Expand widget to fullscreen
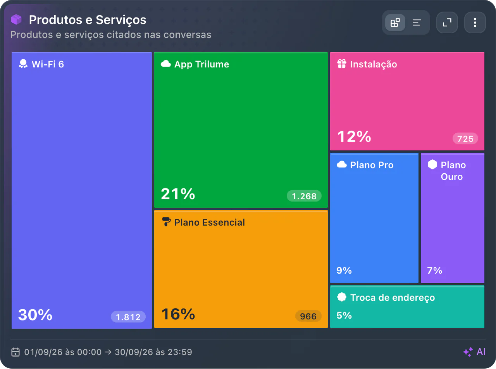The width and height of the screenshot is (496, 369). coord(447,22)
